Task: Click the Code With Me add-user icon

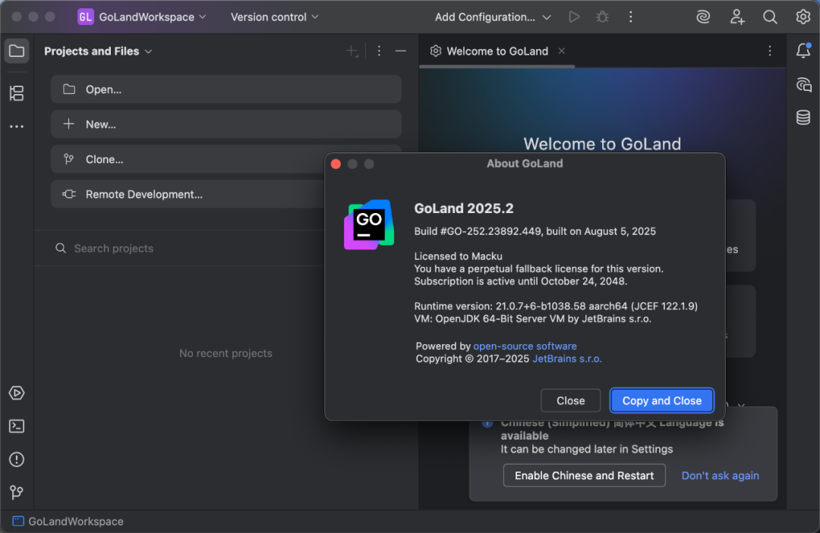Action: (x=736, y=17)
